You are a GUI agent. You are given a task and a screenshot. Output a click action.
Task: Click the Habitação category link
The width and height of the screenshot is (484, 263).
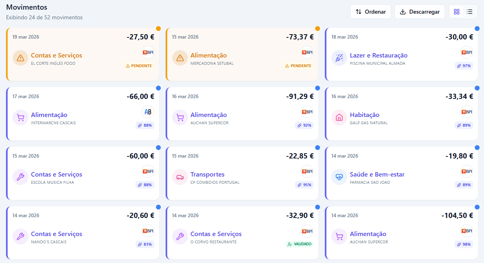click(x=365, y=115)
